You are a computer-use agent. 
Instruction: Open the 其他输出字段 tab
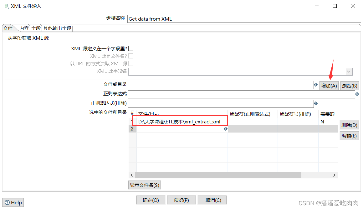57,28
